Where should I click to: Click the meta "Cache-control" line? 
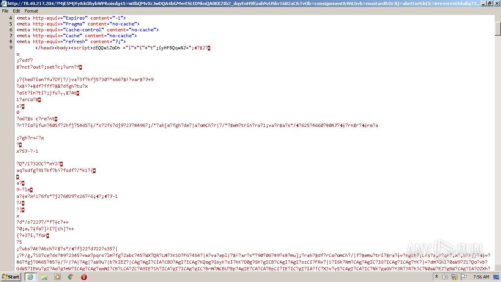[x=87, y=30]
